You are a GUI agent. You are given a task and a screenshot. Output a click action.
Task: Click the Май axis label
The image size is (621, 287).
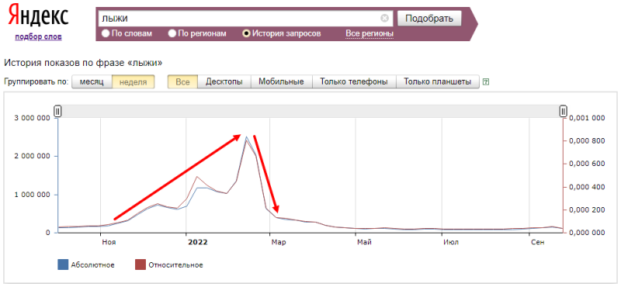(x=364, y=242)
